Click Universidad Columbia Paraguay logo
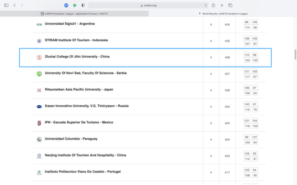Viewport: 297px width, 185px height. pos(39,139)
